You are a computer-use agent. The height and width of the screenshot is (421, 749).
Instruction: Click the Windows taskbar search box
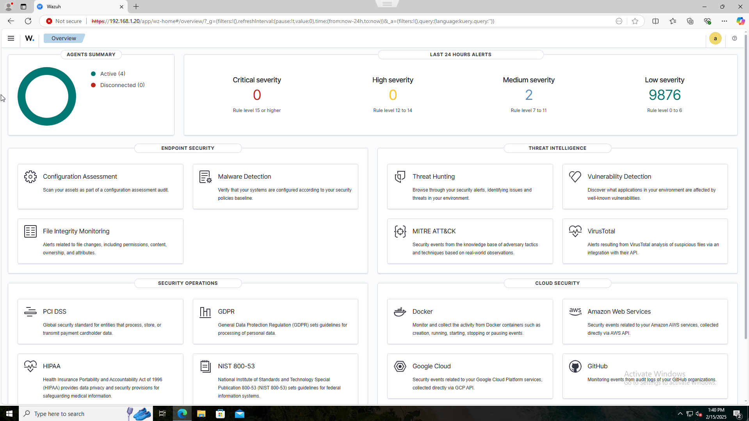click(x=86, y=414)
